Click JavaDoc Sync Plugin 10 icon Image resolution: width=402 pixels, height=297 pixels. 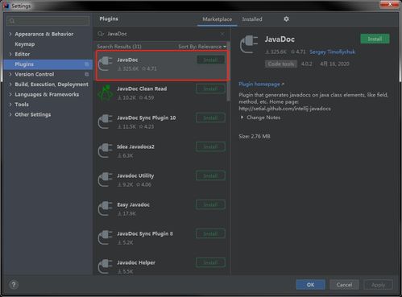click(106, 122)
